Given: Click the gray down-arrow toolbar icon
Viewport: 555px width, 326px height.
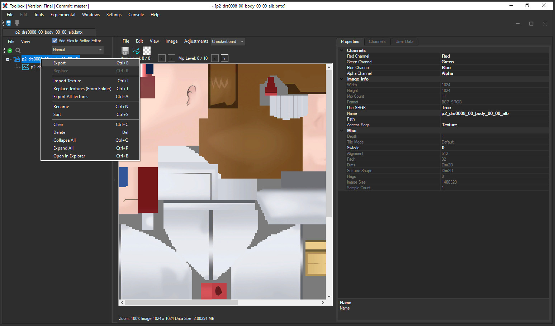Looking at the screenshot, I should point(17,23).
